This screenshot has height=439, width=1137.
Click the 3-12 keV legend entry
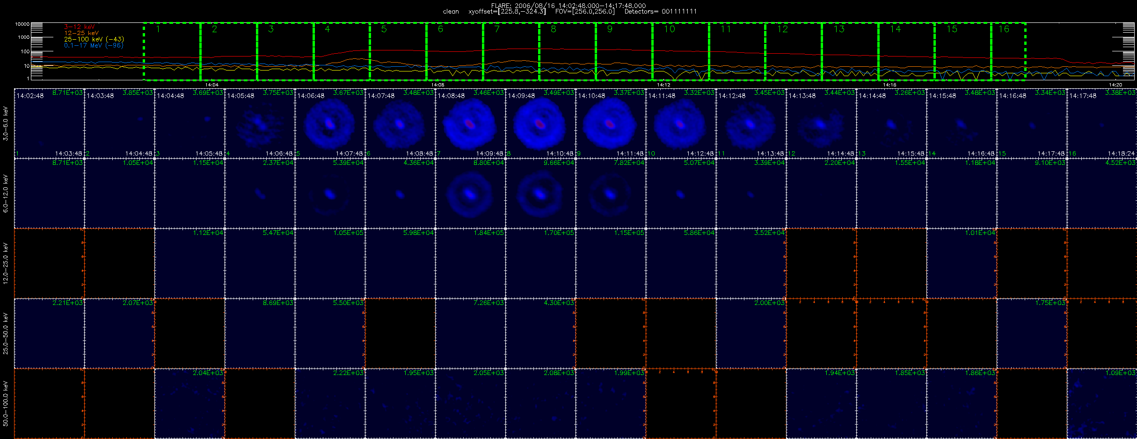(x=79, y=27)
